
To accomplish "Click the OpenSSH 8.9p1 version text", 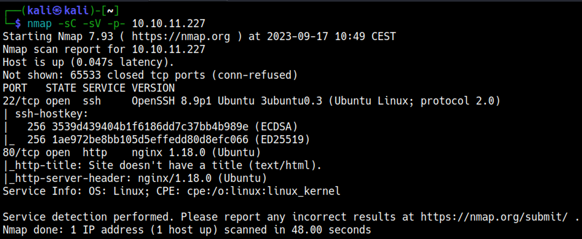I will 171,101.
